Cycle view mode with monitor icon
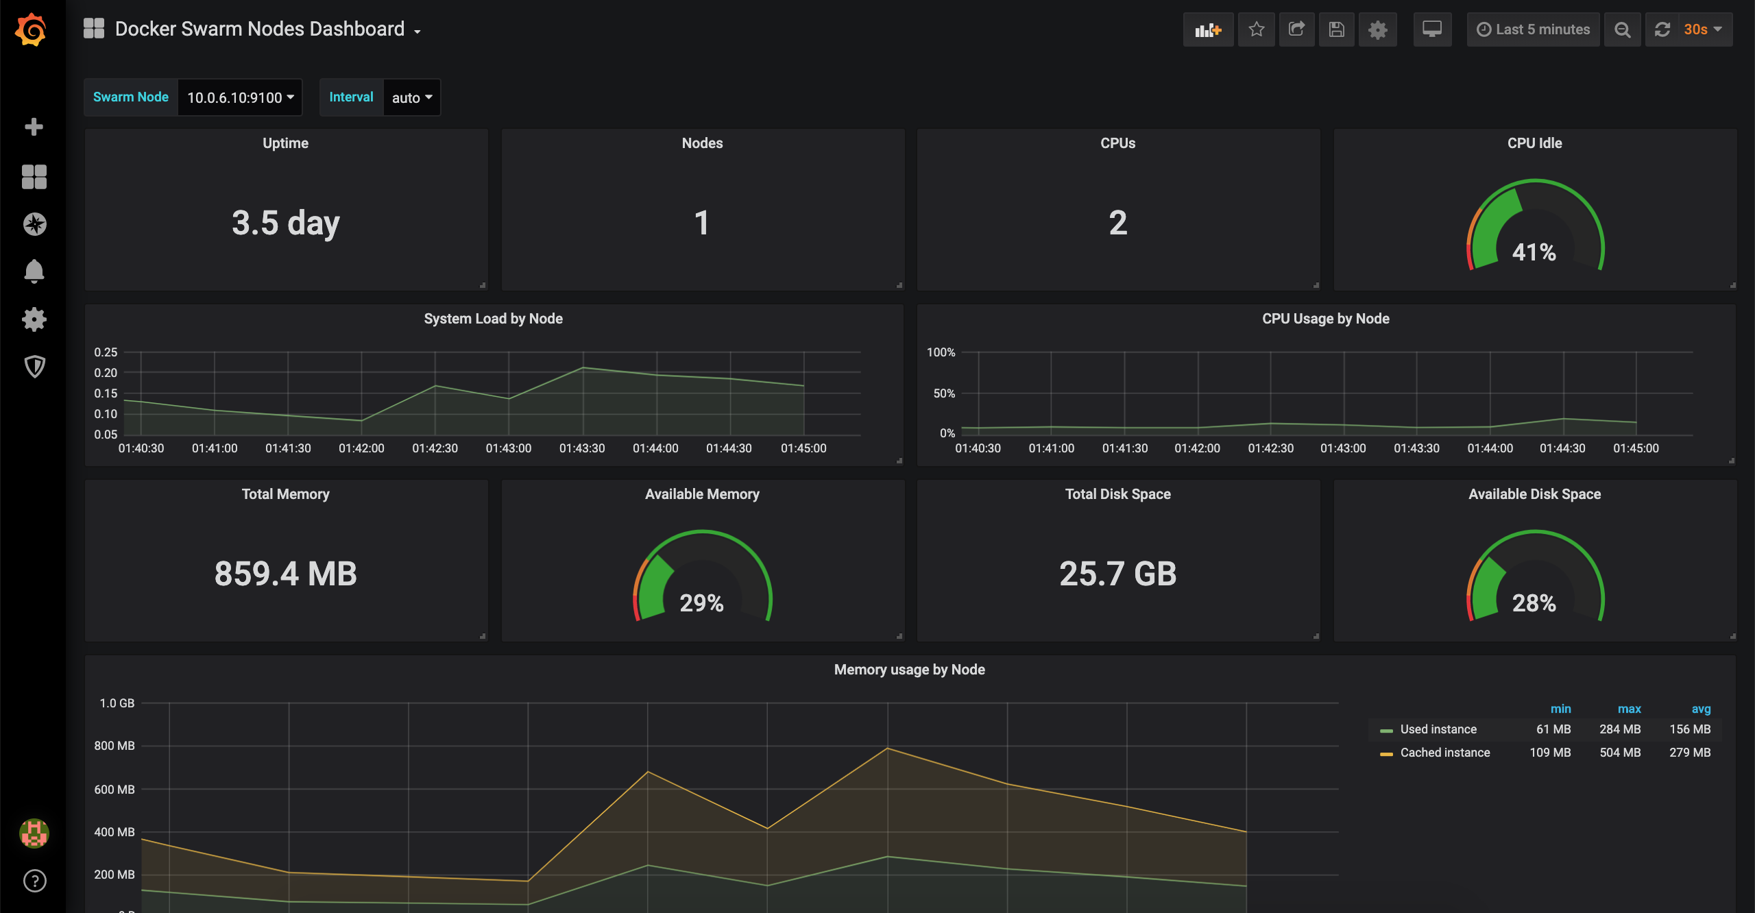 point(1432,29)
